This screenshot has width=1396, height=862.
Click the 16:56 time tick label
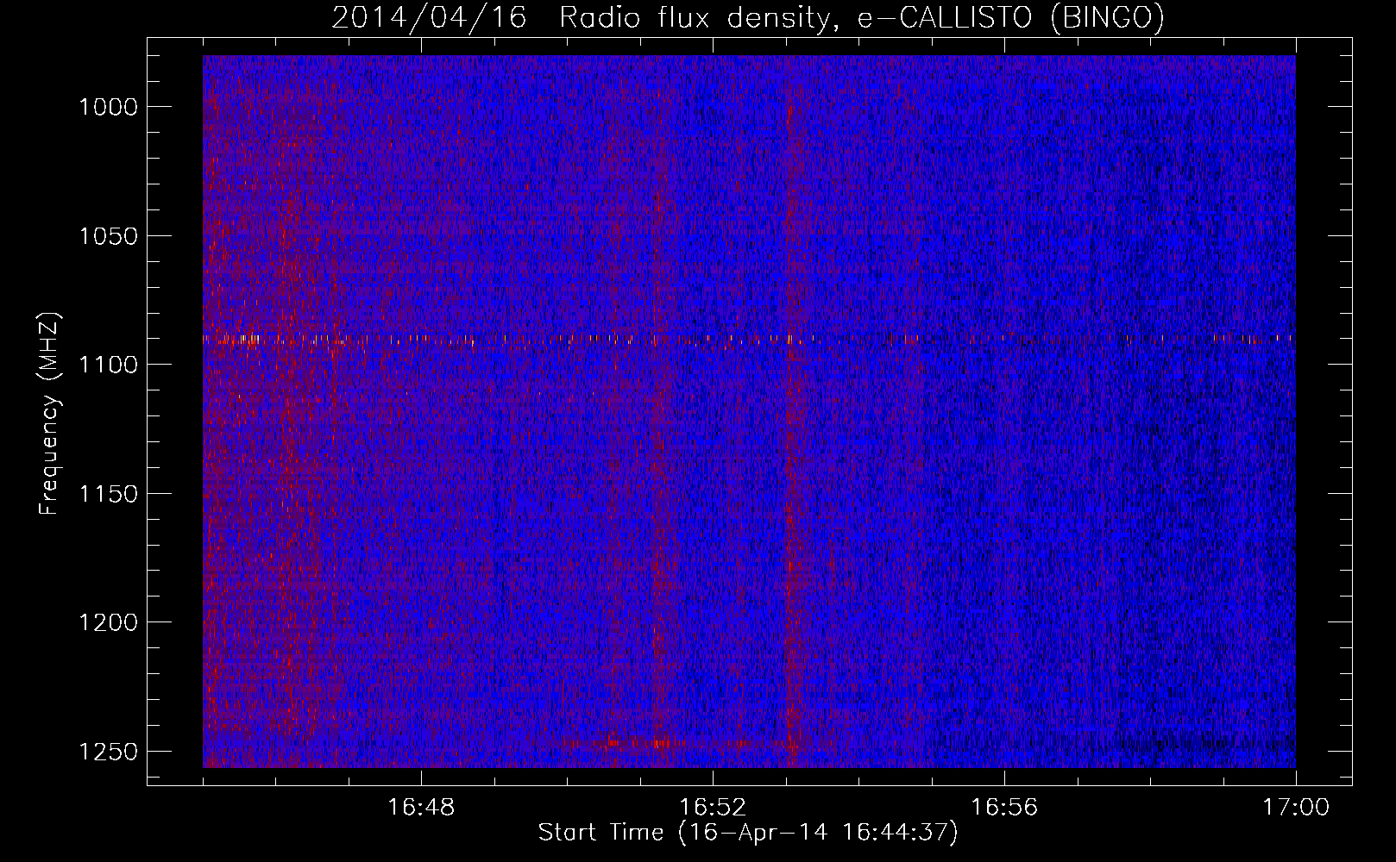[1004, 808]
